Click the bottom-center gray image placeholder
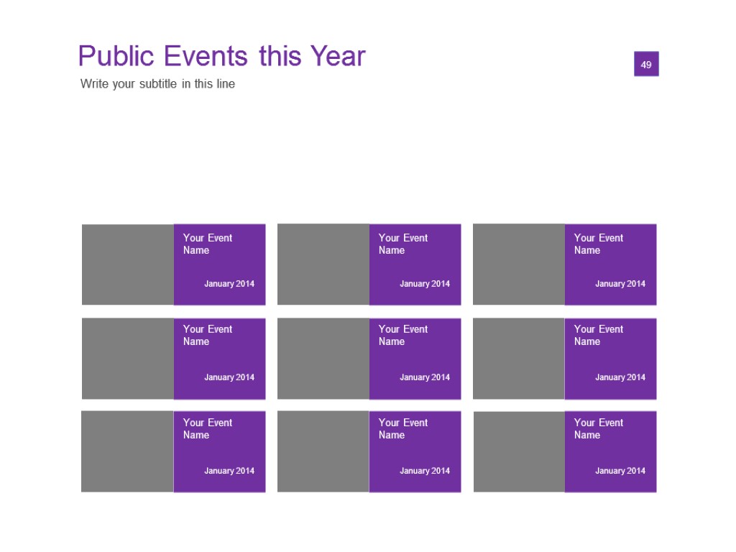 point(323,451)
